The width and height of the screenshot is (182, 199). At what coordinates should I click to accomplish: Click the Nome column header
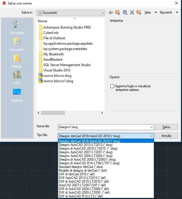click(x=43, y=21)
